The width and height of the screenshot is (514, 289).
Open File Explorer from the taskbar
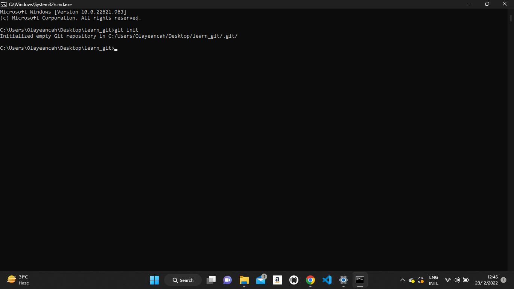pos(244,280)
